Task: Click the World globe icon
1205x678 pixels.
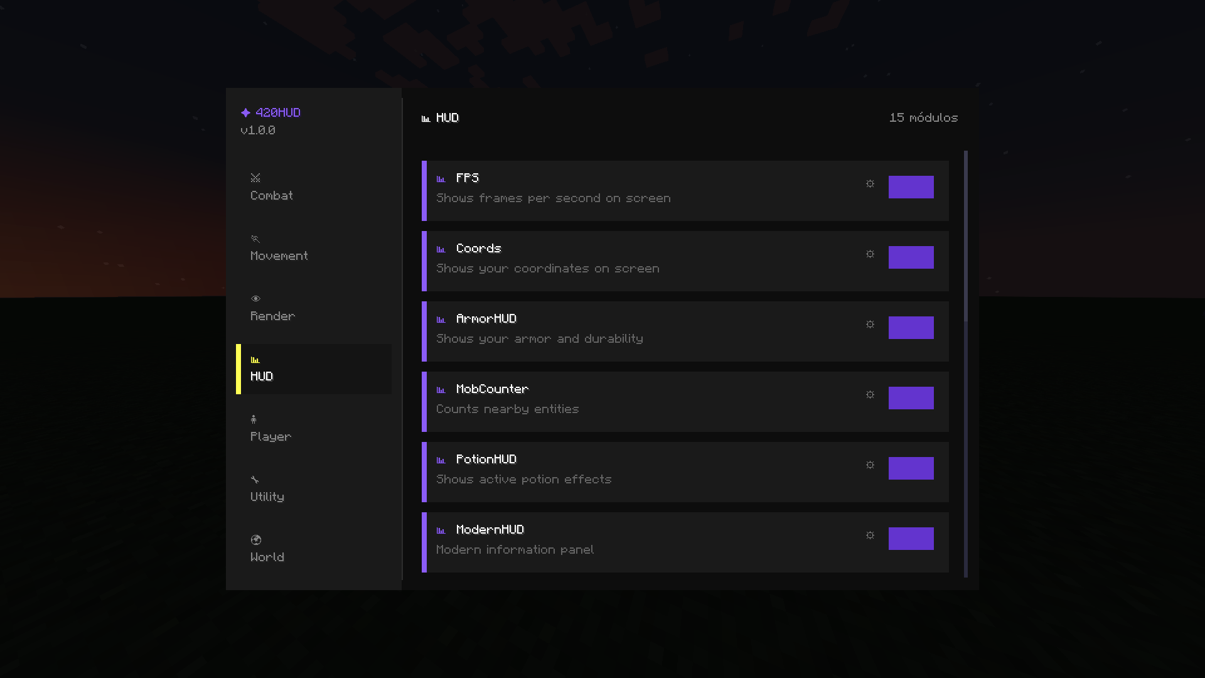Action: (x=255, y=540)
